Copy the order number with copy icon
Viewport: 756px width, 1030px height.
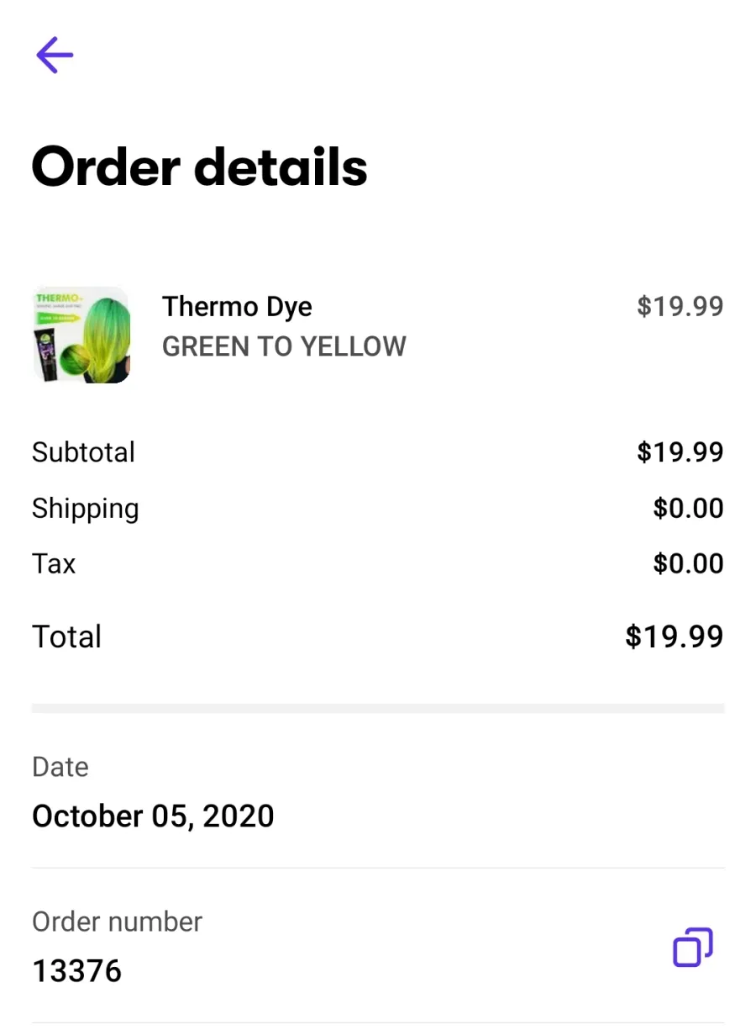point(693,947)
